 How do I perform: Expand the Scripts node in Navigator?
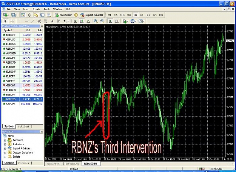(5, 157)
